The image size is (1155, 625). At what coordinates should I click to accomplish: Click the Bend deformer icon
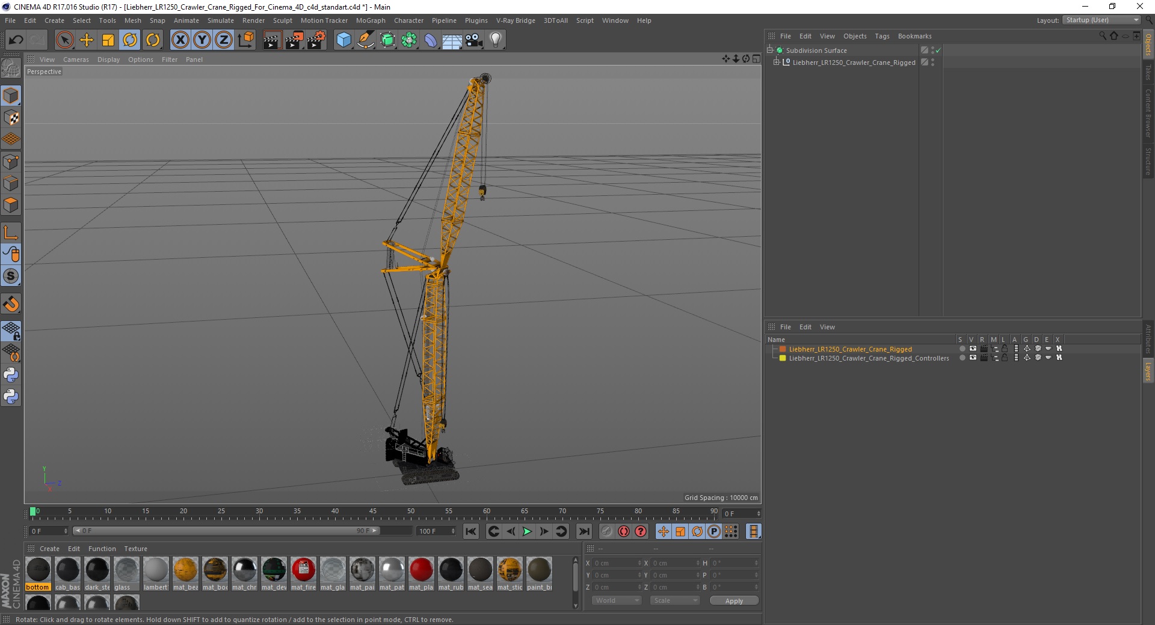[x=431, y=40]
